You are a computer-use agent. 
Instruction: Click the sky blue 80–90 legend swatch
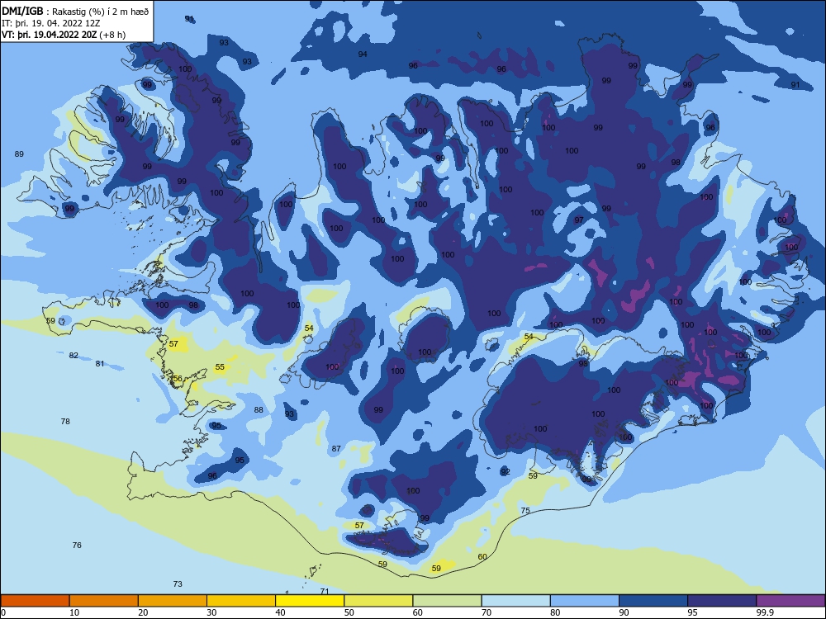[x=585, y=601]
